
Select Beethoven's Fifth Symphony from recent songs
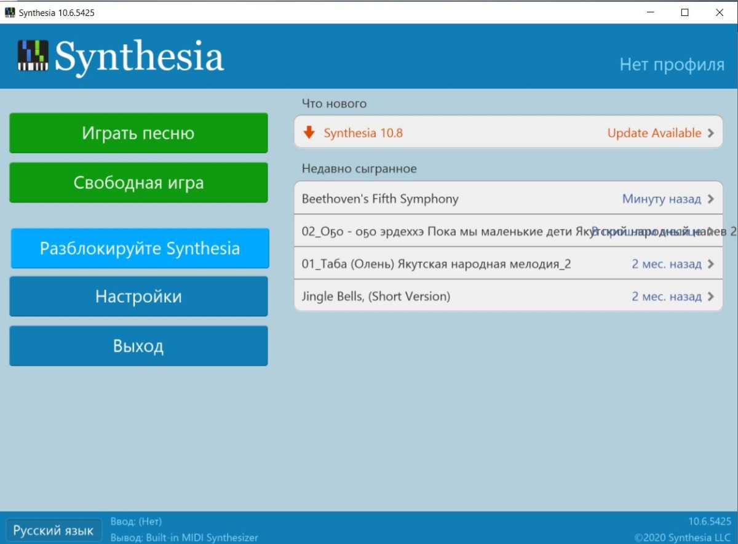click(509, 198)
